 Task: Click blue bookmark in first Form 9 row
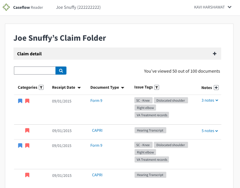20,101
